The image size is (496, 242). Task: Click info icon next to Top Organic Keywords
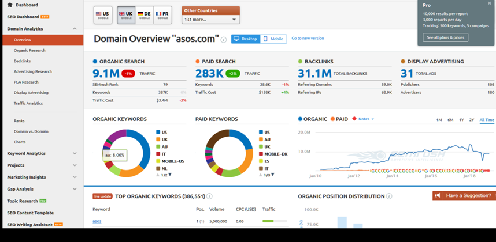(x=209, y=196)
